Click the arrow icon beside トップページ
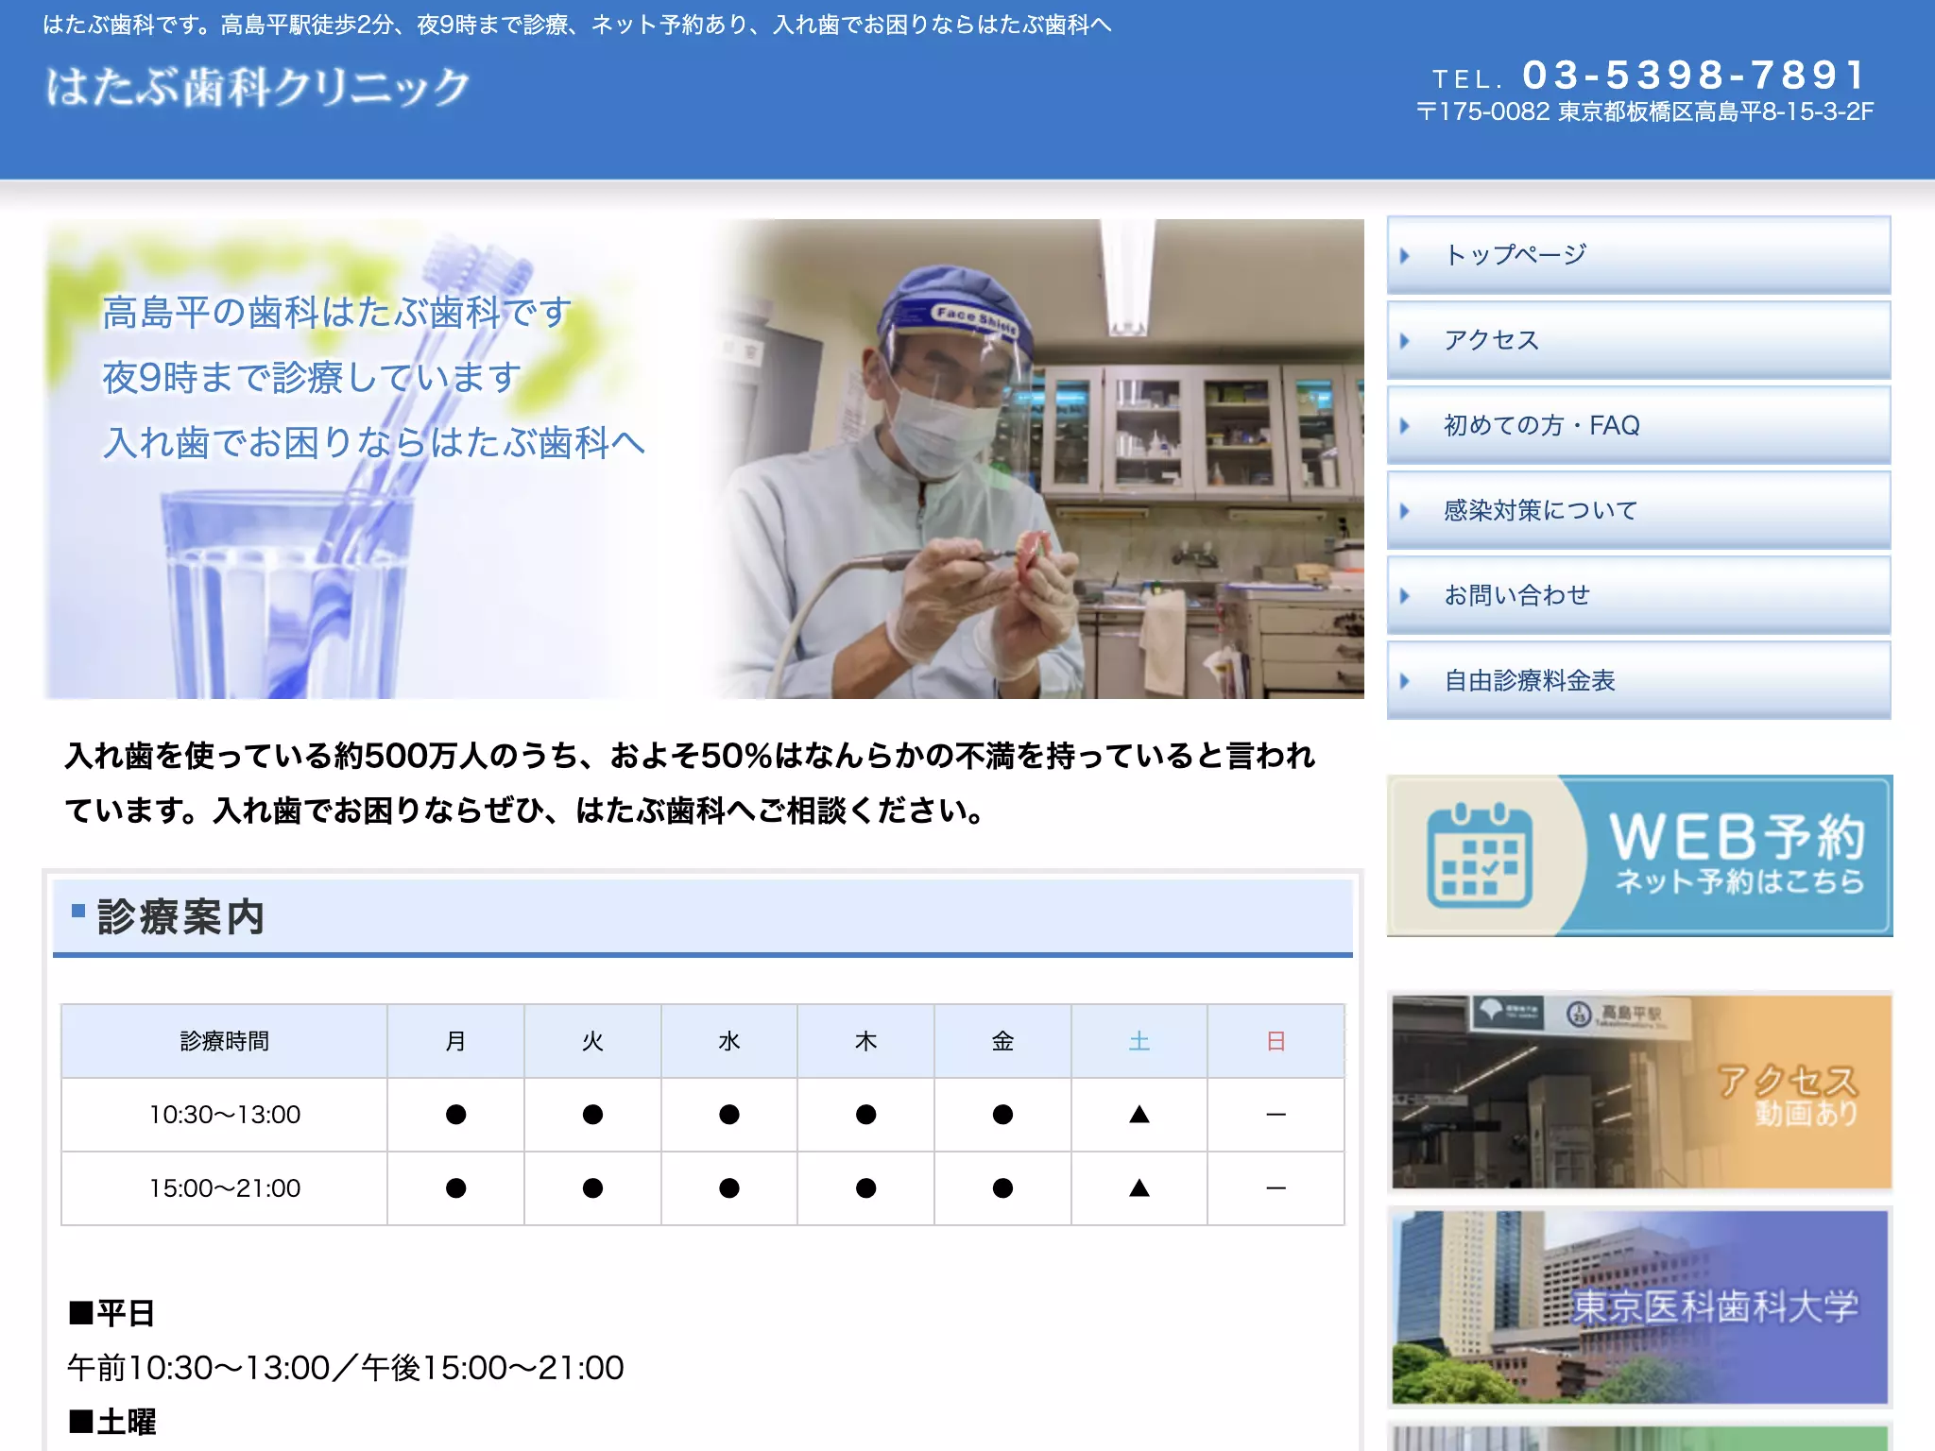 [x=1405, y=256]
